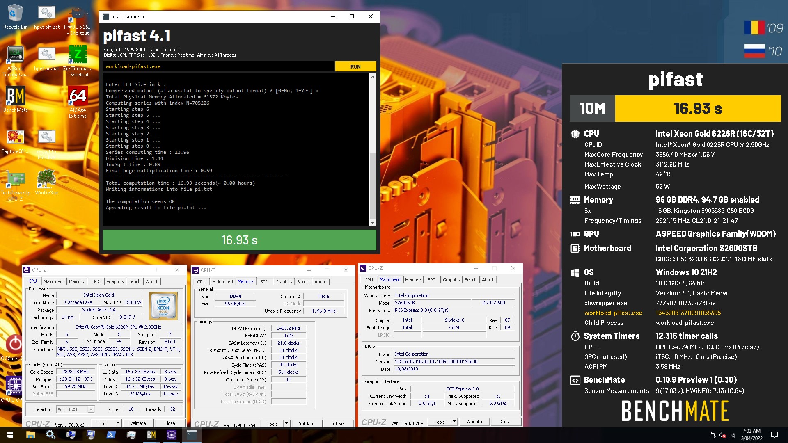The image size is (788, 443).
Task: Launch WinDirStat from the desktop
Action: click(46, 182)
